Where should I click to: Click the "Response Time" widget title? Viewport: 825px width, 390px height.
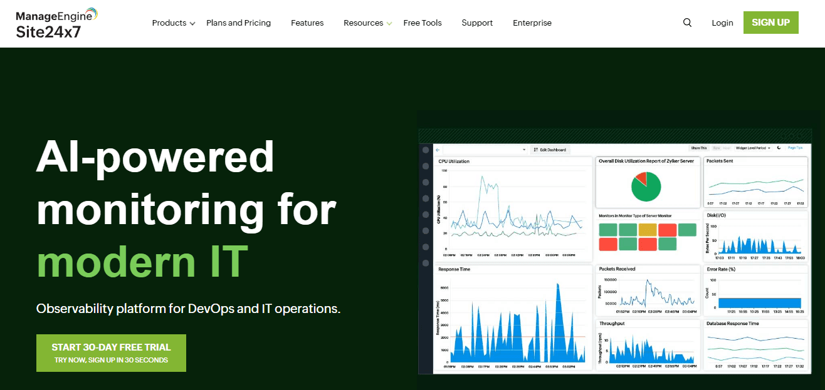455,269
